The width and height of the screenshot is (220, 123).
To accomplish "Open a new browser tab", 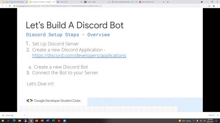I will (168, 2).
